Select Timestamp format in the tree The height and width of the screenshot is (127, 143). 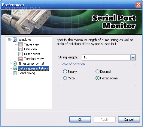(31, 63)
